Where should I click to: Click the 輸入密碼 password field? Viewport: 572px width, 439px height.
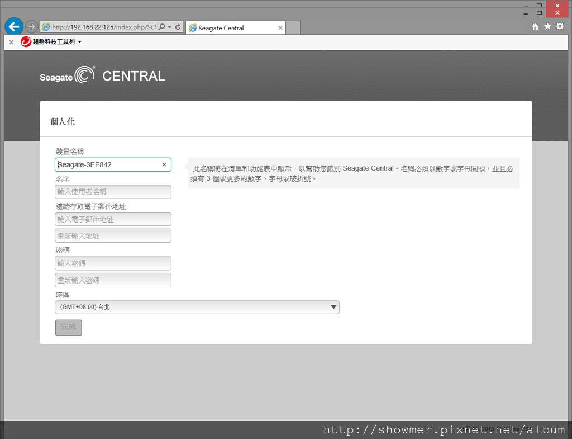(x=113, y=263)
